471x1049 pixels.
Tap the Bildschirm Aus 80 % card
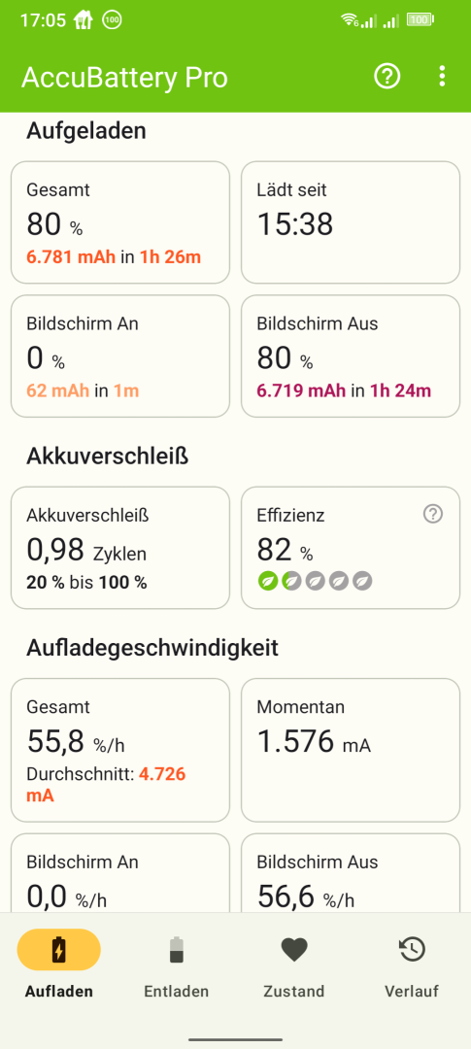coord(351,355)
